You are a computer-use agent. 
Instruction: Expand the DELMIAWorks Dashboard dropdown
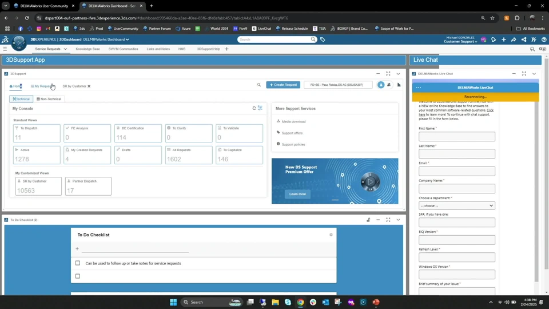pyautogui.click(x=128, y=39)
